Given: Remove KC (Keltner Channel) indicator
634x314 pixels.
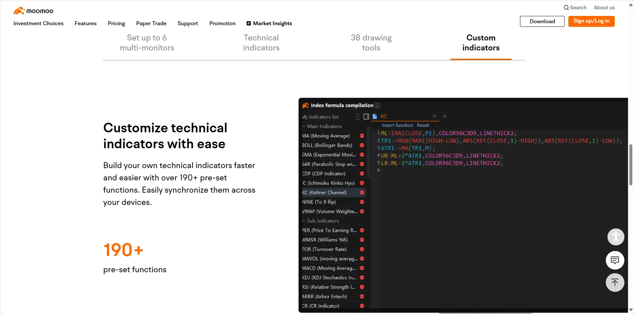Looking at the screenshot, I should (362, 193).
